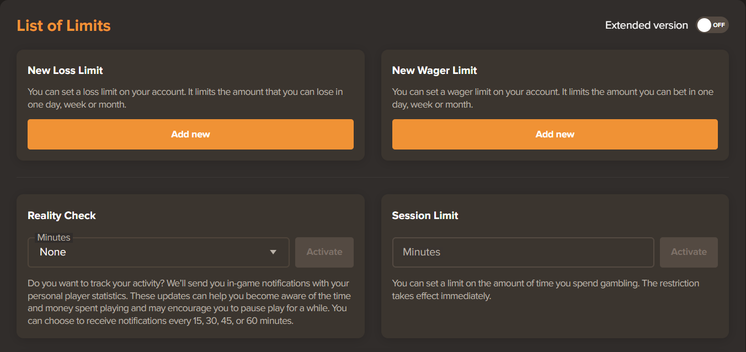Click the Reality Check panel heading

(61, 215)
